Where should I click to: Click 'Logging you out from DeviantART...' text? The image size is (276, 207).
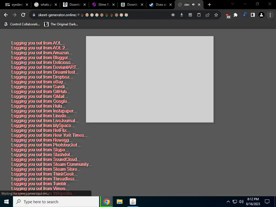click(x=45, y=67)
